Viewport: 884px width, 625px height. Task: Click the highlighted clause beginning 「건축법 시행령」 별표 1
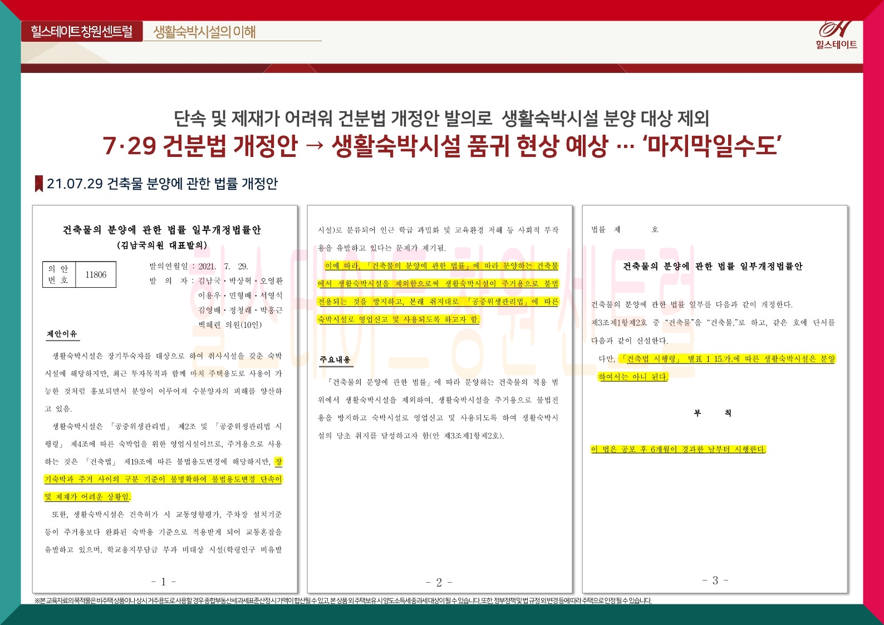728,359
